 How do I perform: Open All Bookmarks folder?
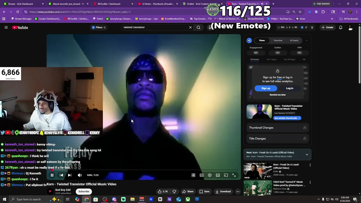pos(349,19)
